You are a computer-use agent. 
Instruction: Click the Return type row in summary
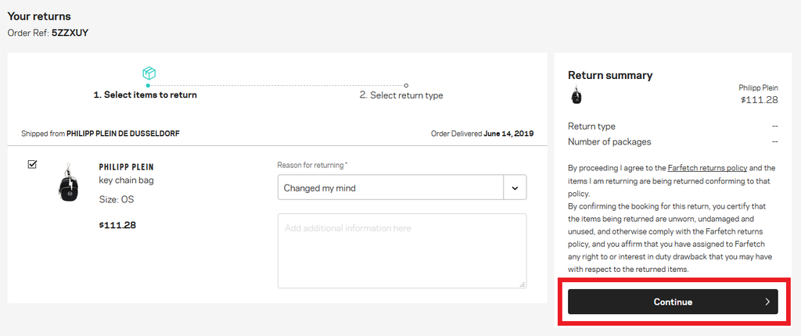pyautogui.click(x=673, y=126)
